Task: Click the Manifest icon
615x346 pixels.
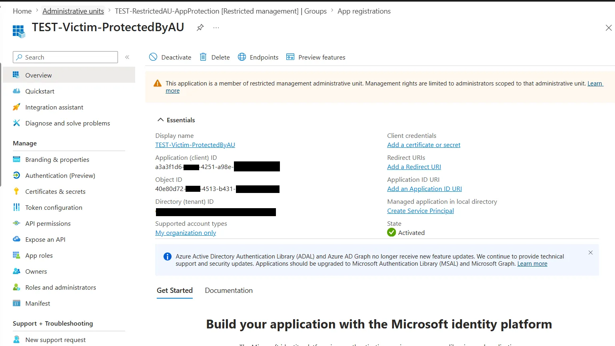Action: [x=16, y=303]
